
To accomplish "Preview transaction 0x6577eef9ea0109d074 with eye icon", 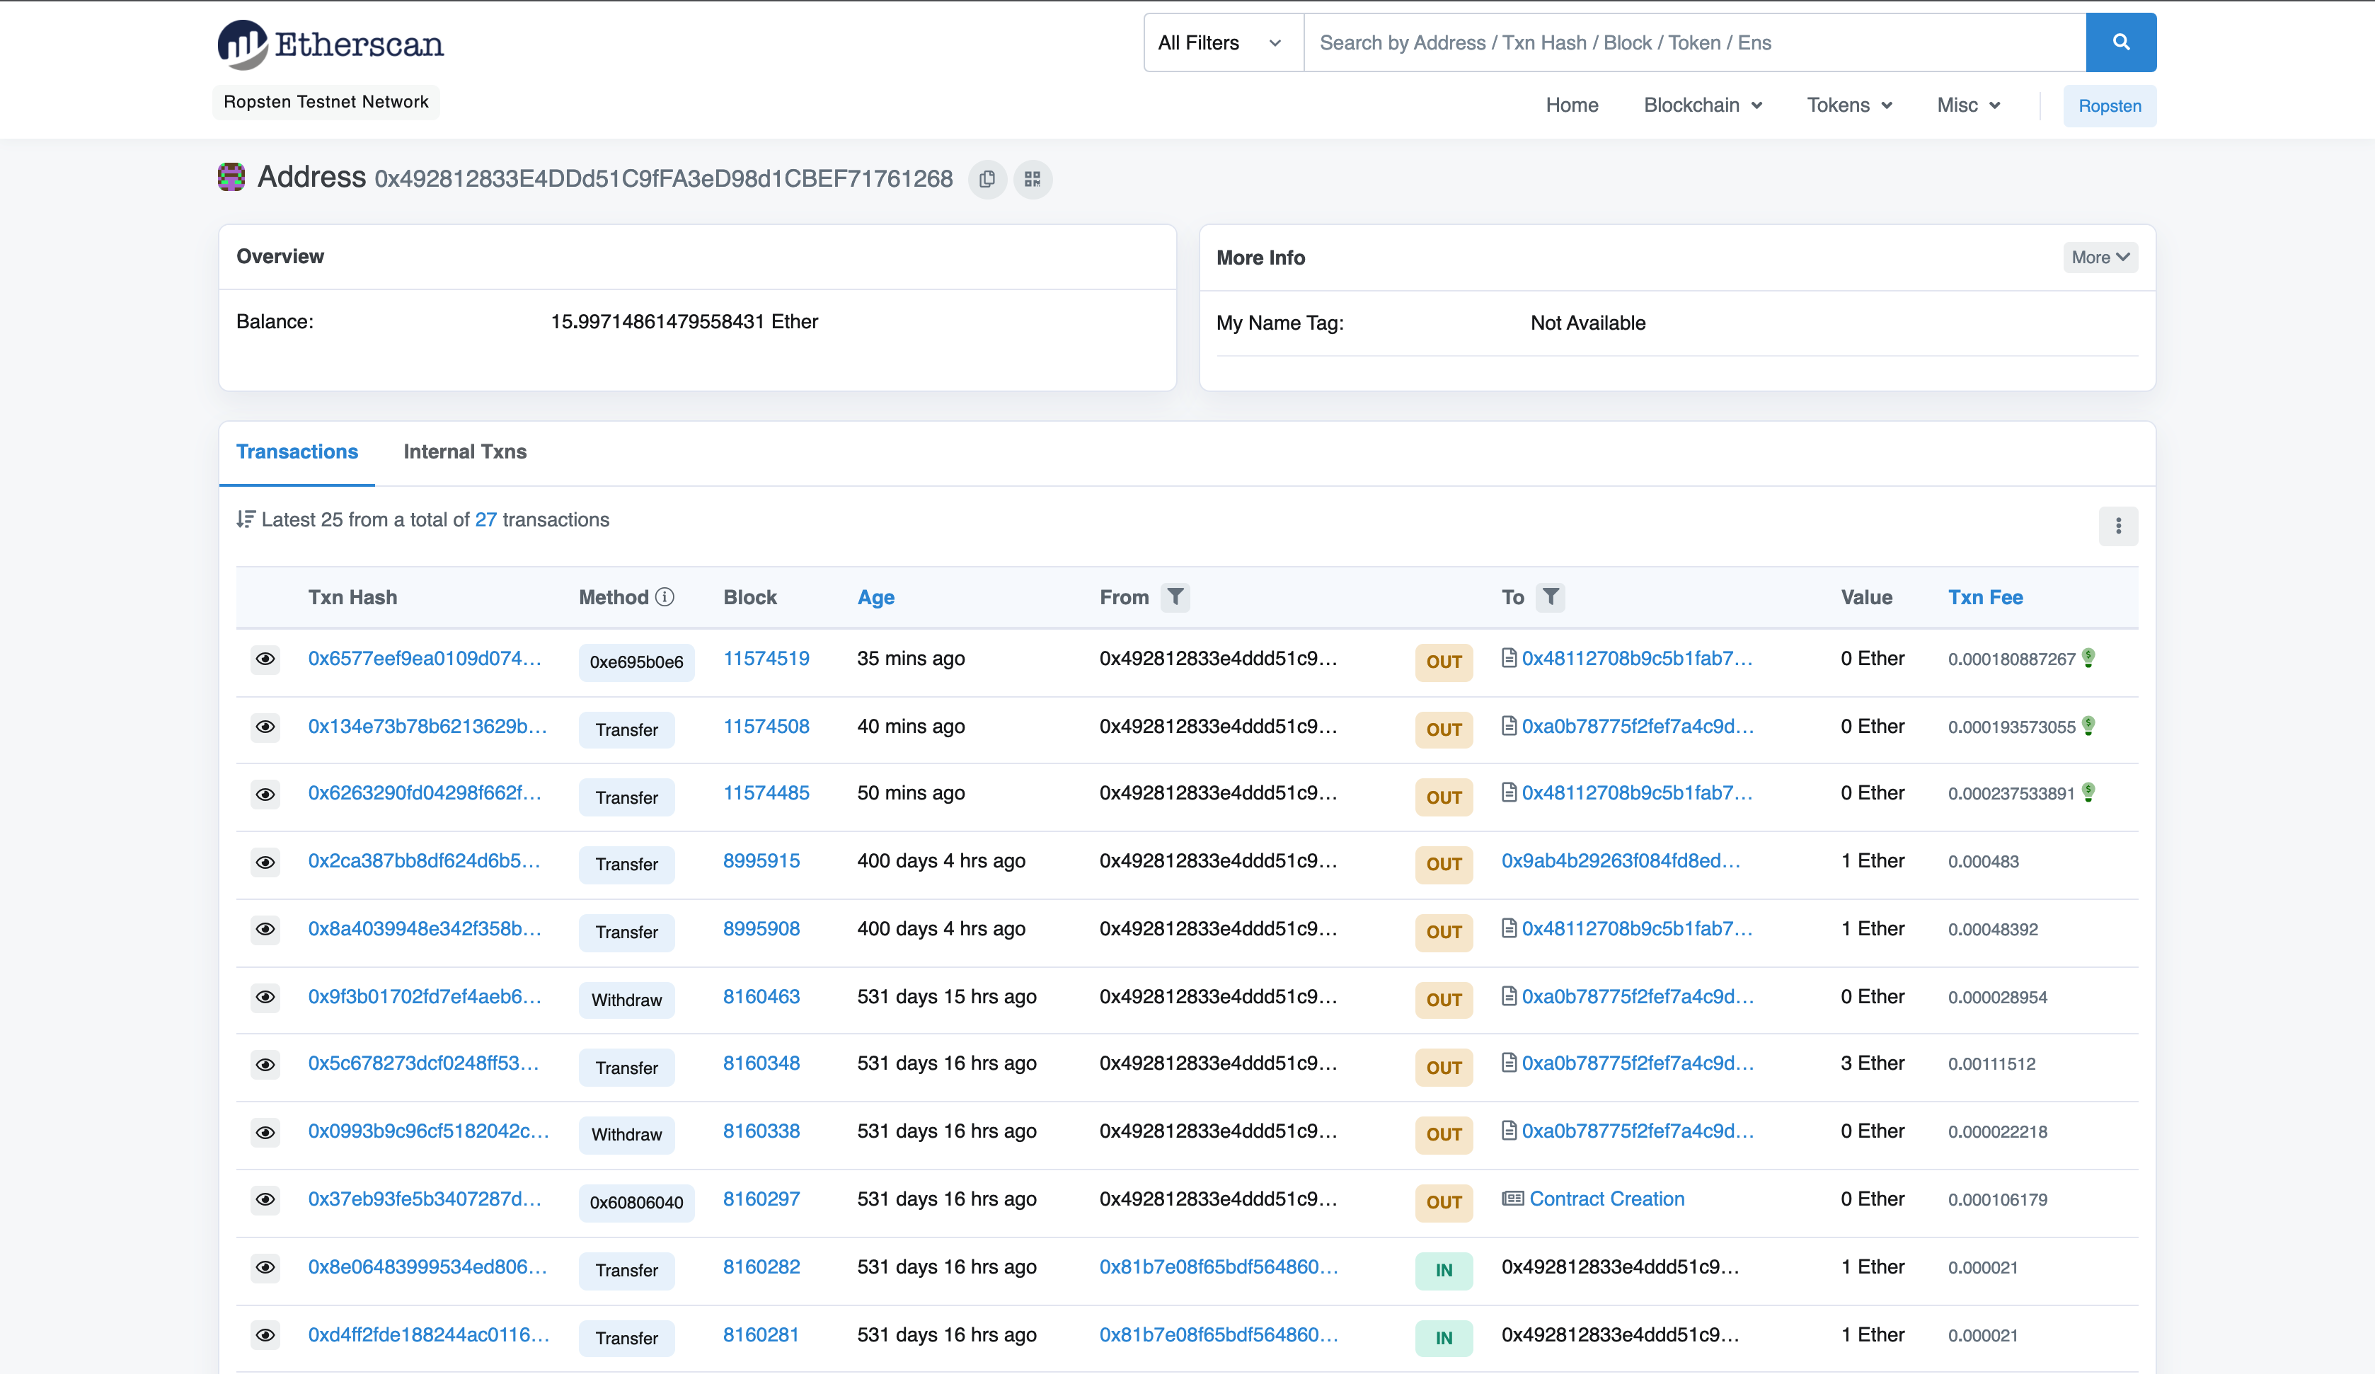I will pyautogui.click(x=266, y=659).
